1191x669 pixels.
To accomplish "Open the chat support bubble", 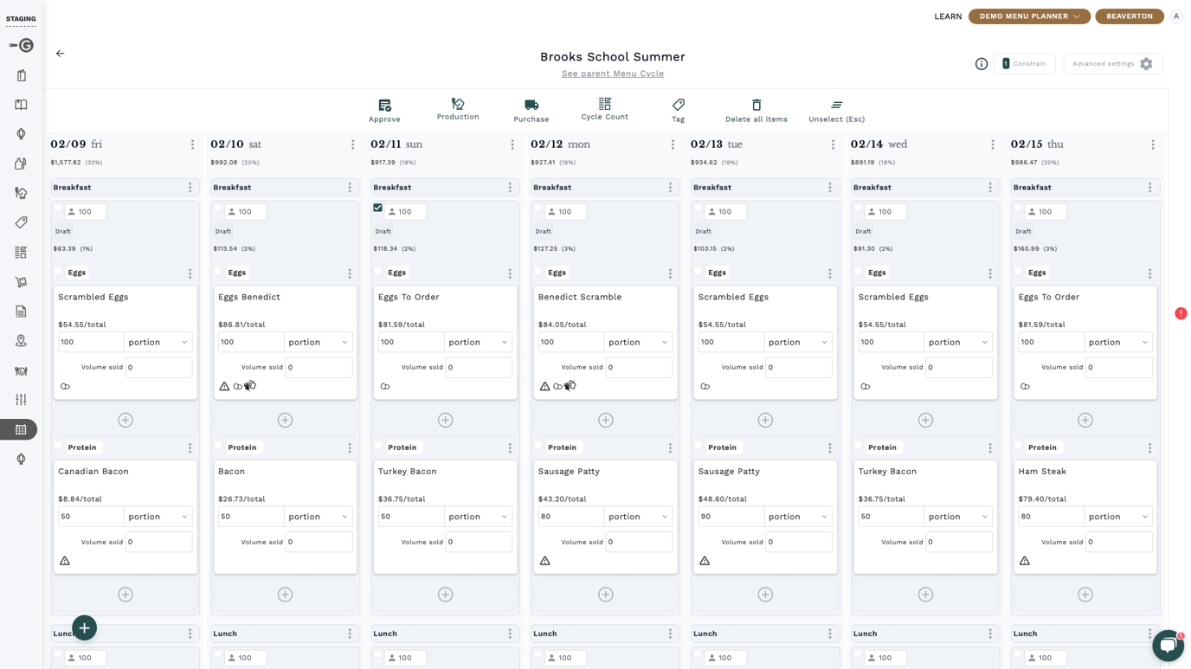I will (1168, 645).
